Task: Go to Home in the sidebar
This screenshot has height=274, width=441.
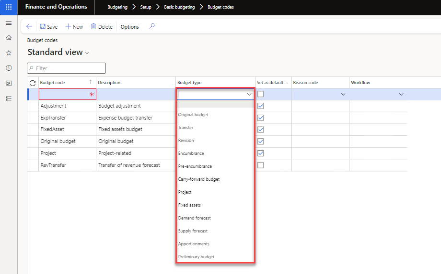Action: (9, 37)
